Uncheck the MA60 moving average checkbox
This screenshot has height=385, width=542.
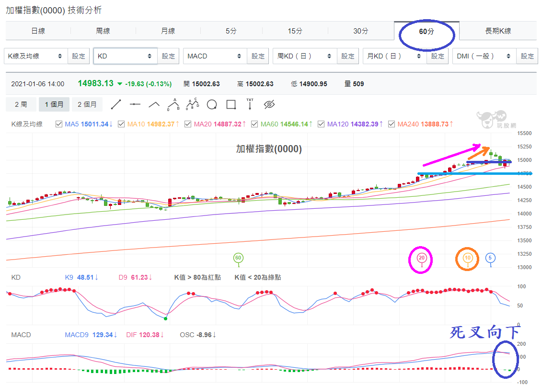click(x=254, y=124)
